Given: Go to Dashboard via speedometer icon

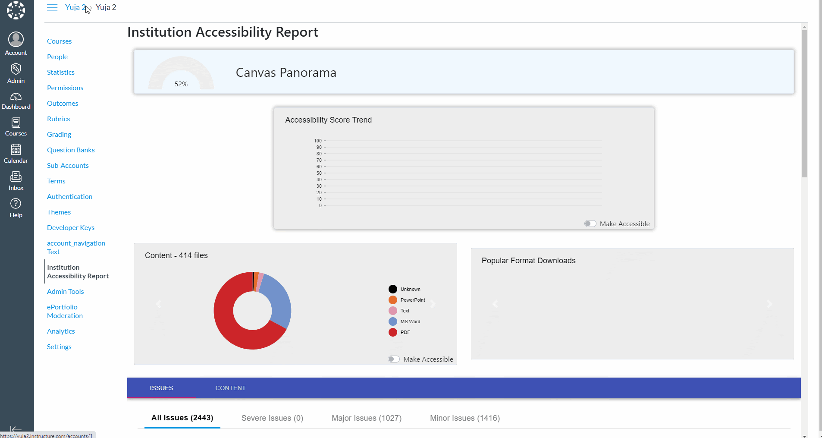Looking at the screenshot, I should point(16,101).
